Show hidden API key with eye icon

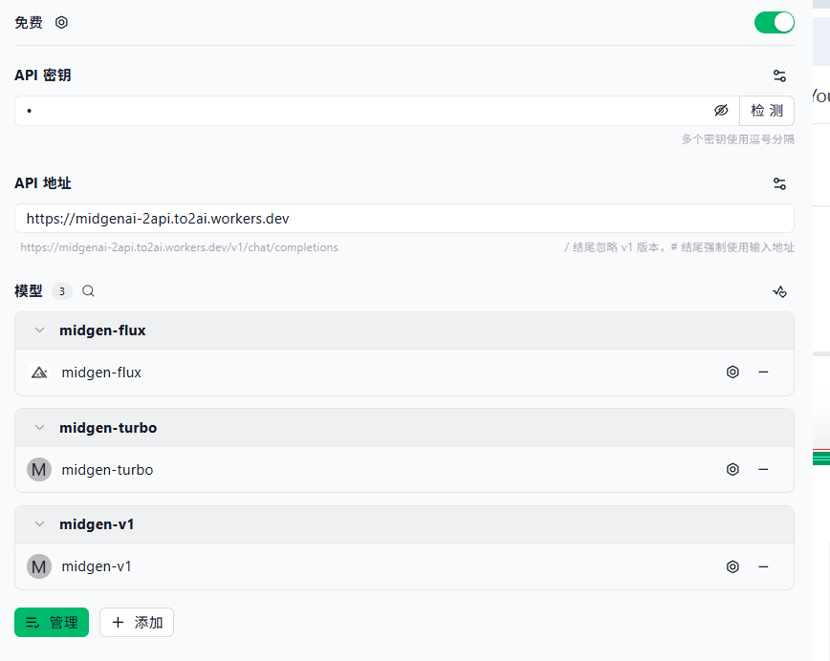[721, 111]
